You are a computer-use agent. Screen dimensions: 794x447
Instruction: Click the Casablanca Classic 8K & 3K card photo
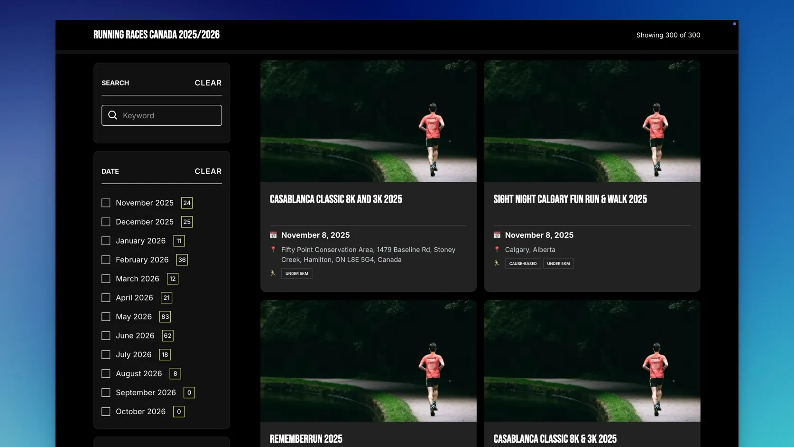[592, 361]
